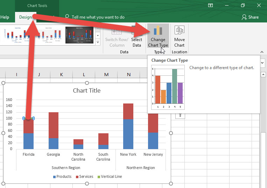Image resolution: width=267 pixels, height=188 pixels.
Task: Select the Vertical Line legend entry
Action: [110, 177]
